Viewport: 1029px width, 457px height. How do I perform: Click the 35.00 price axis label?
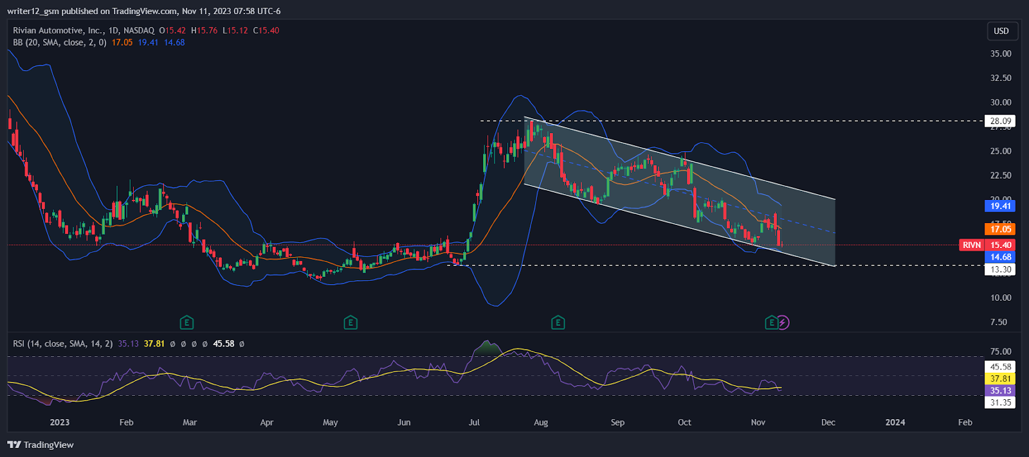click(1001, 54)
